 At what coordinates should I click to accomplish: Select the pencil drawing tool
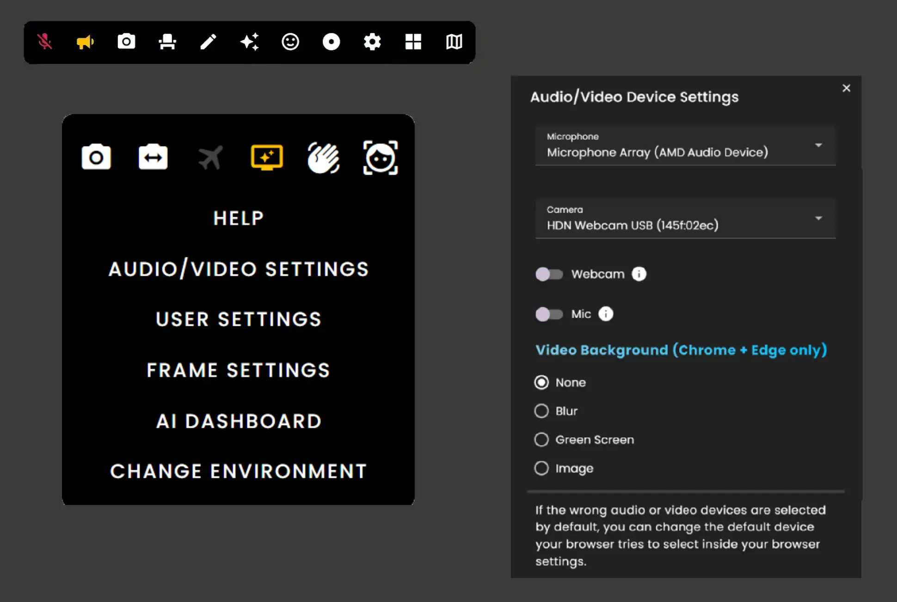tap(208, 42)
